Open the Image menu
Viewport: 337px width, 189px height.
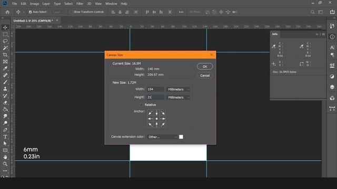[x=34, y=4]
